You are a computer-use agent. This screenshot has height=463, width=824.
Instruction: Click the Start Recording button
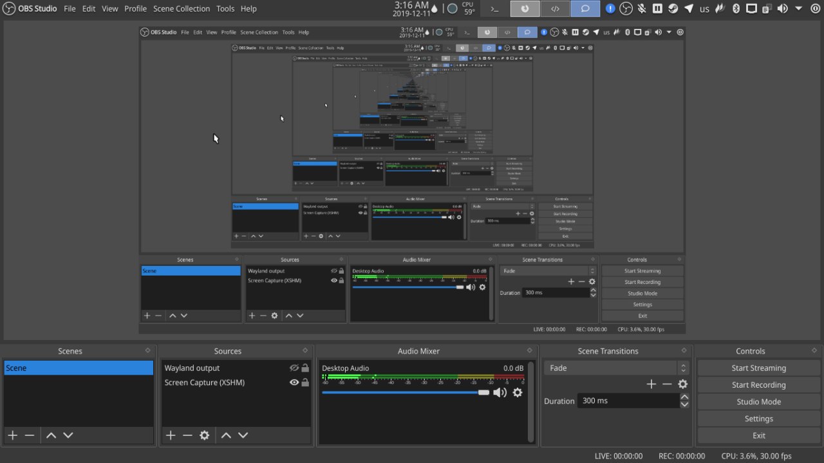759,384
